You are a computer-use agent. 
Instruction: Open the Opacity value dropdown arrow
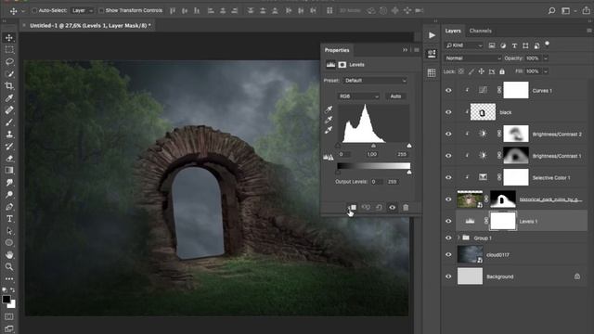(546, 58)
